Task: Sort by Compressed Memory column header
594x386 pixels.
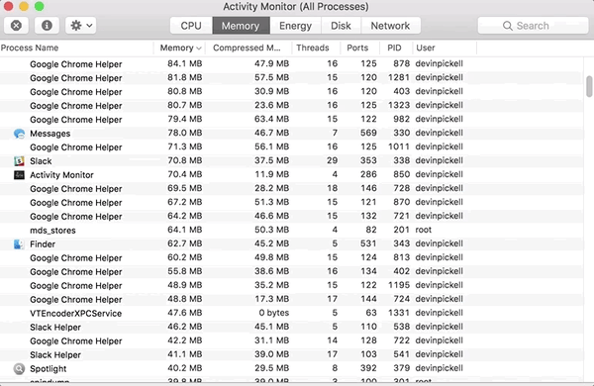Action: 248,48
